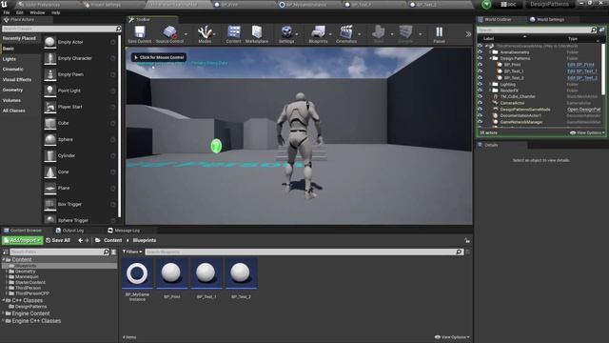609x343 pixels.
Task: Click the Save All button
Action: (58, 240)
